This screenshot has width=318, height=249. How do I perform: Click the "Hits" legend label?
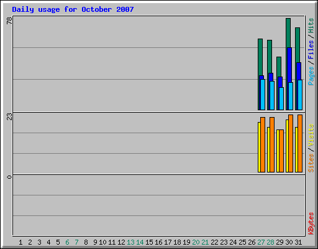tap(311, 26)
